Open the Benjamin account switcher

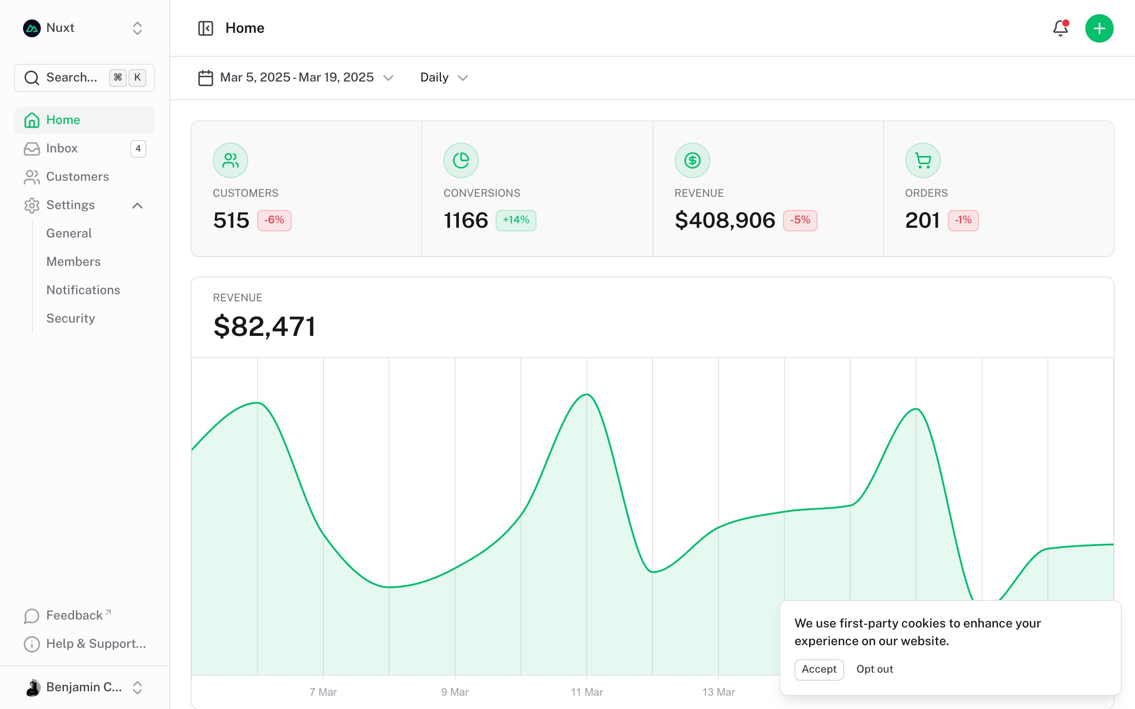tap(83, 687)
